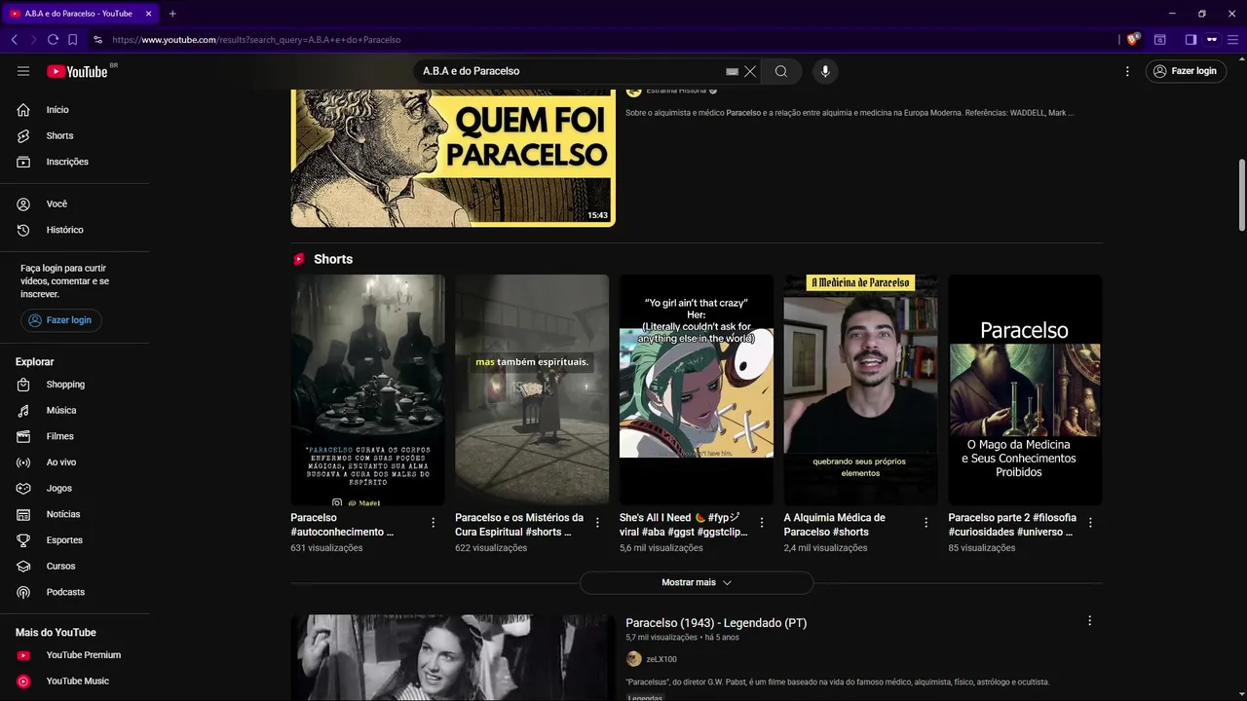Open the zeLX100 channel link
The width and height of the screenshot is (1247, 701).
(661, 659)
